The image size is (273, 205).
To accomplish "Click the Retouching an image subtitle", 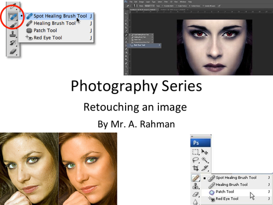I will coord(135,107).
